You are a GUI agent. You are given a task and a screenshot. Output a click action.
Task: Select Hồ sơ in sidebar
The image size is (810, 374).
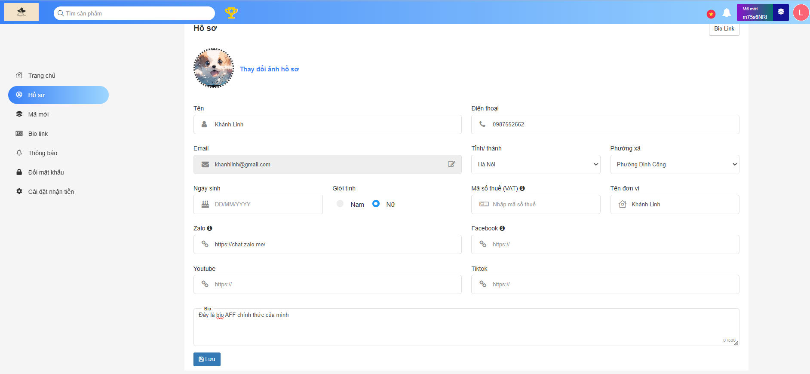pyautogui.click(x=58, y=95)
